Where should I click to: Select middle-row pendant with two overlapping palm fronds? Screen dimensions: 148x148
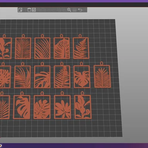[23, 75]
